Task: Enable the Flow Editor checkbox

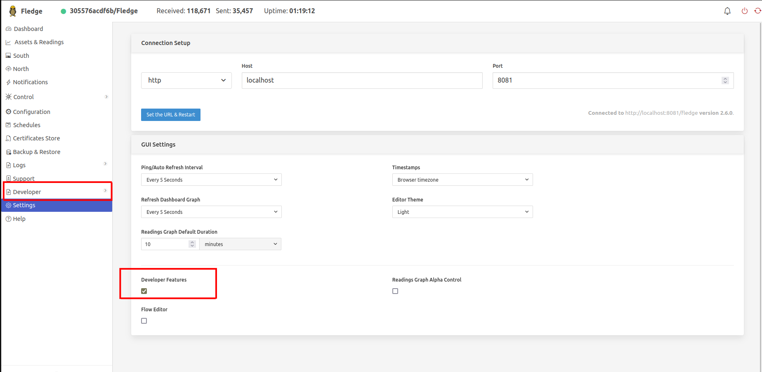Action: (x=144, y=321)
